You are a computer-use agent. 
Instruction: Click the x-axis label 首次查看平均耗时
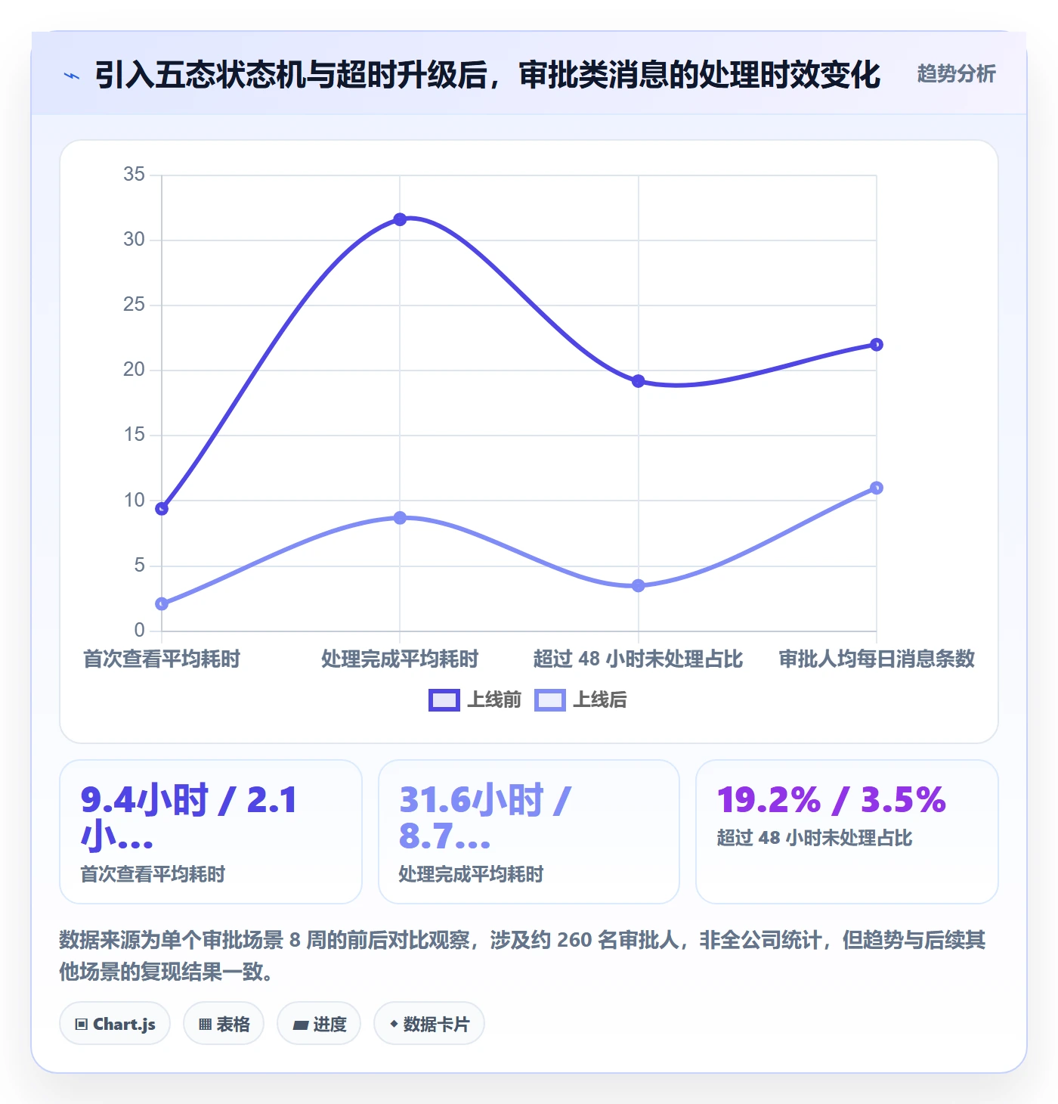pyautogui.click(x=162, y=659)
